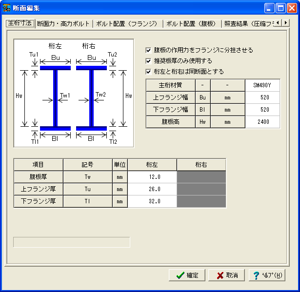Click the 上フランジ幅 label cell
300x292 pixels.
tap(170, 97)
